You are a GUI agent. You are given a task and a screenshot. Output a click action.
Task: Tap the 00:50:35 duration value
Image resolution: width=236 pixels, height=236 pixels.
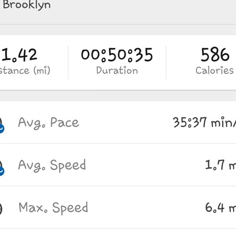coord(117,55)
